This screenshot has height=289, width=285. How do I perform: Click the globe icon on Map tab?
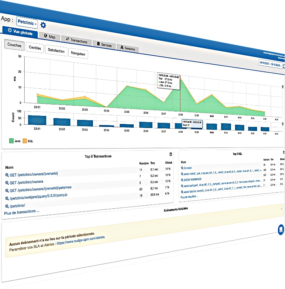tap(46, 36)
